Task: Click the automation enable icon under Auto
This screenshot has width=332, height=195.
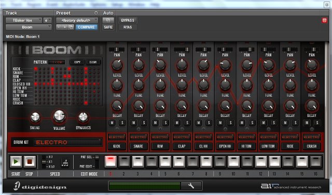Action: tap(108, 20)
